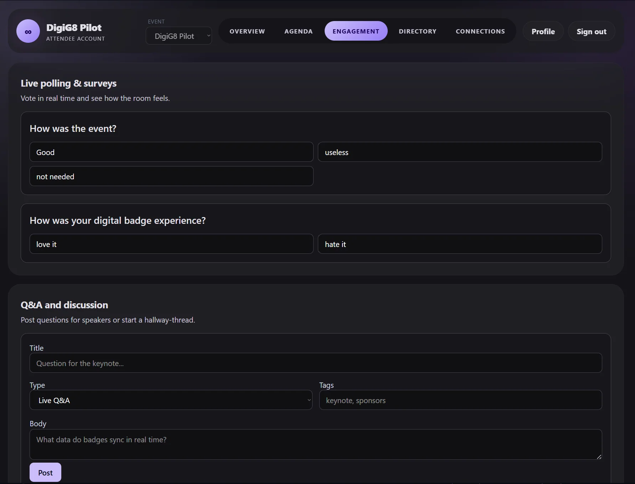Vote Good for the event poll
The image size is (635, 484).
tap(171, 152)
